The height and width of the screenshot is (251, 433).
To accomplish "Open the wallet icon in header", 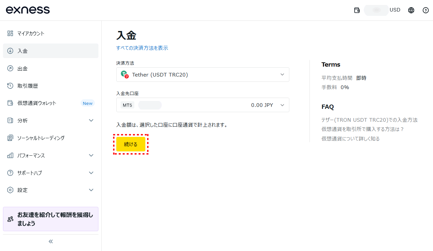I will (x=357, y=10).
